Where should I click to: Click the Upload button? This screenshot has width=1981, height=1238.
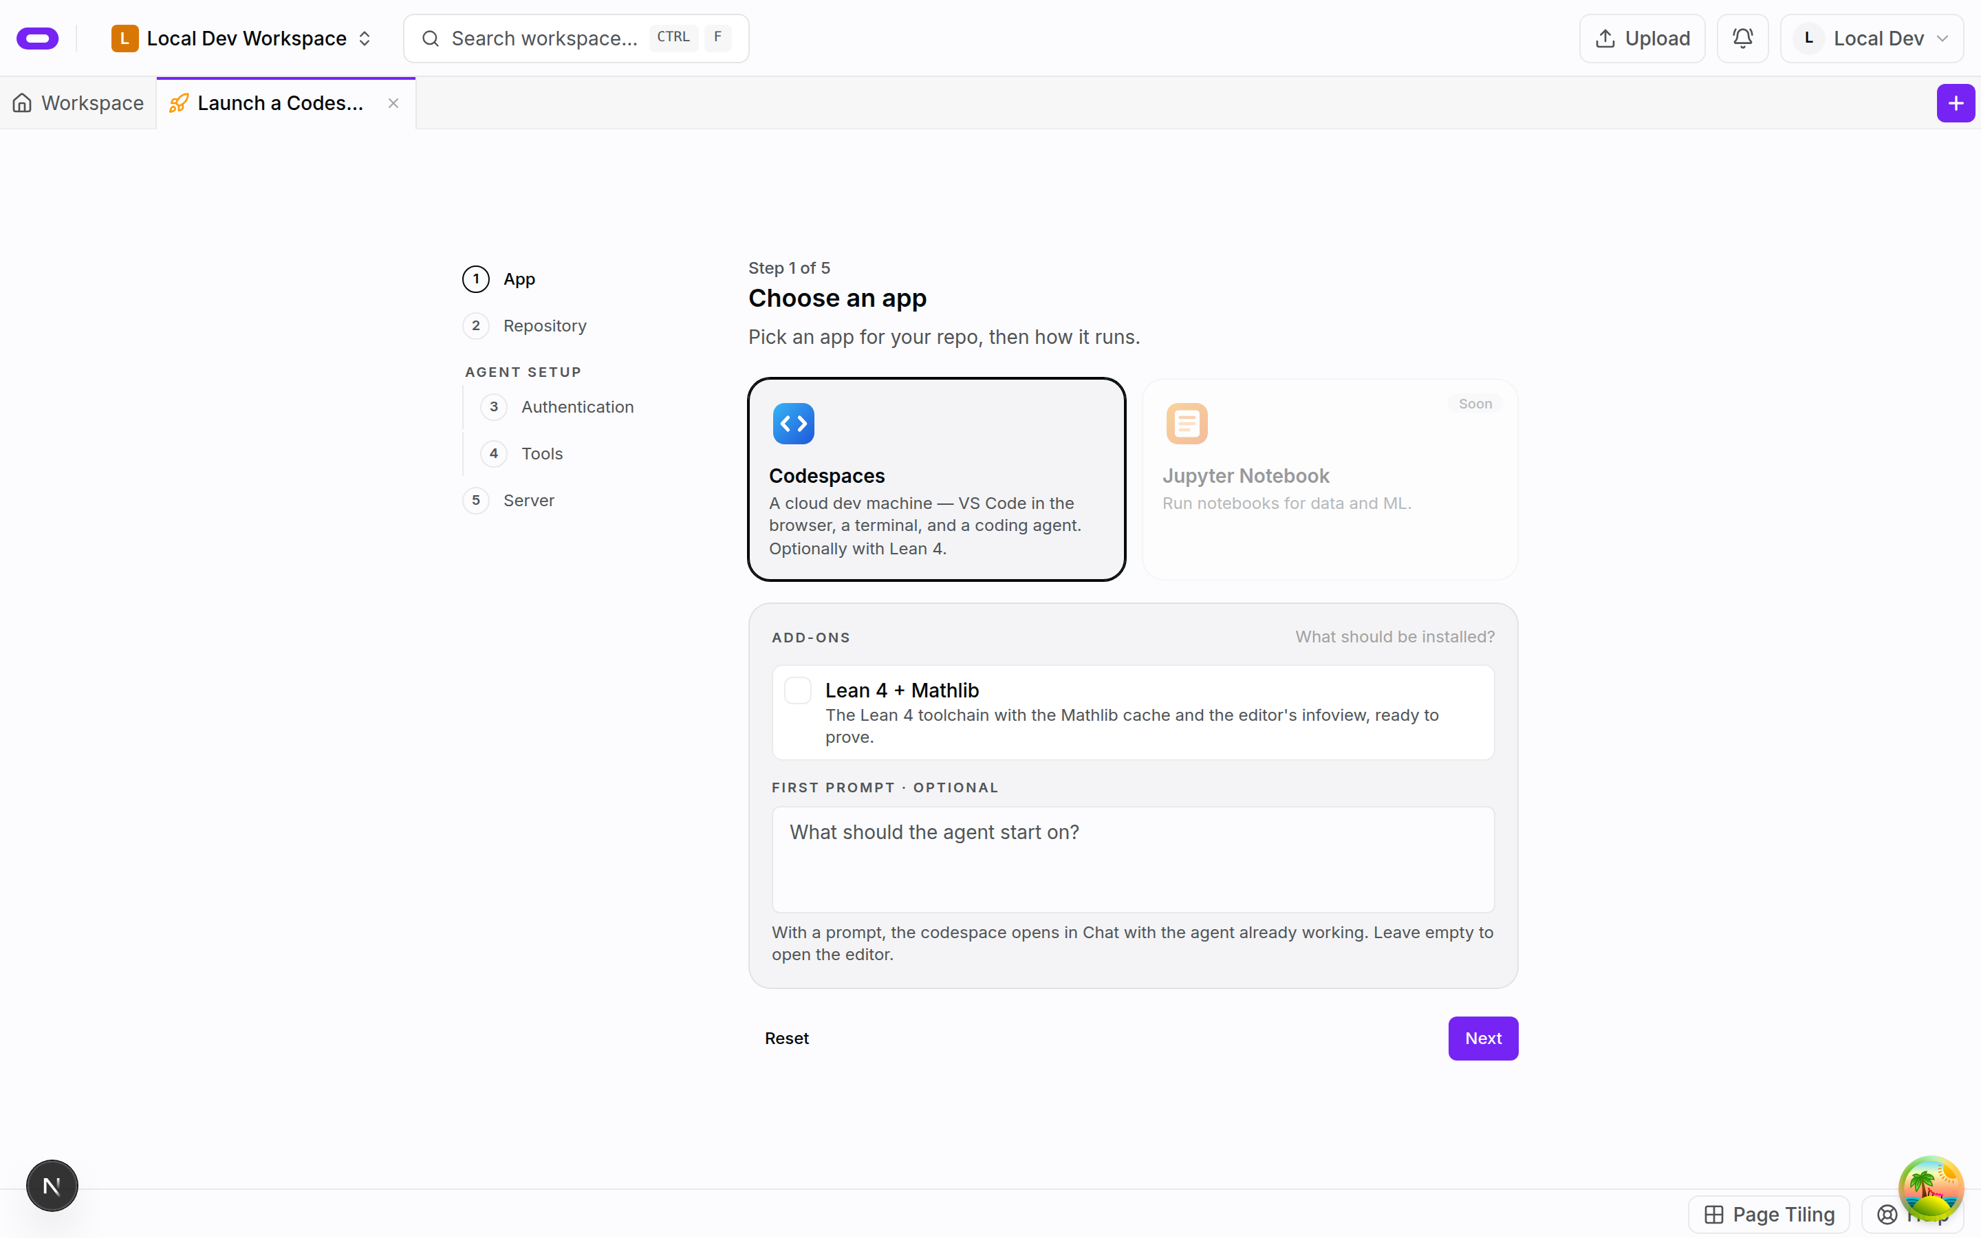tap(1641, 39)
